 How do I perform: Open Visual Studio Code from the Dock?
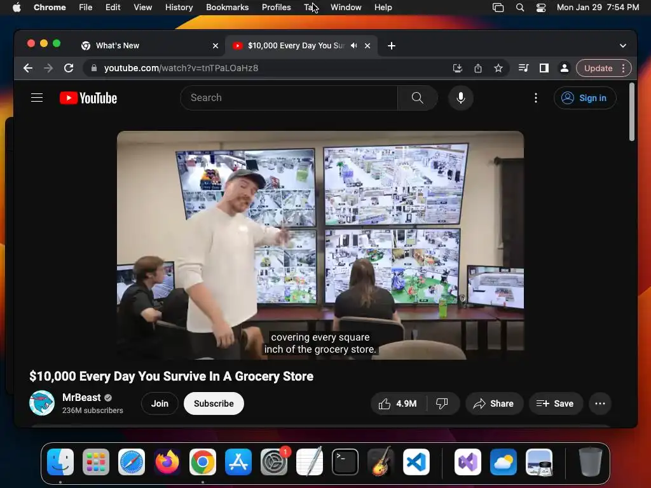click(416, 462)
